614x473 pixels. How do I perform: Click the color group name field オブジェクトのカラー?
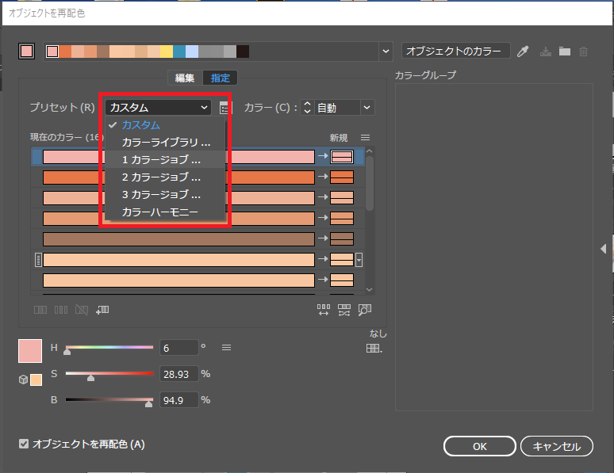click(456, 51)
